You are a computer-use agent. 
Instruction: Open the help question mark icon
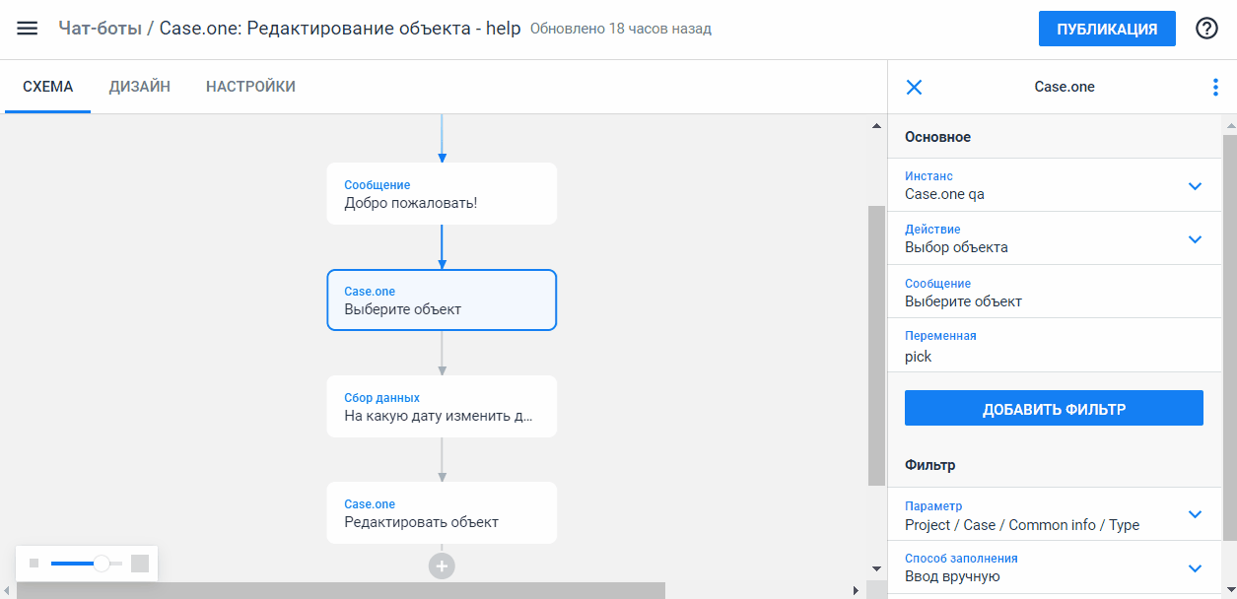click(x=1206, y=29)
